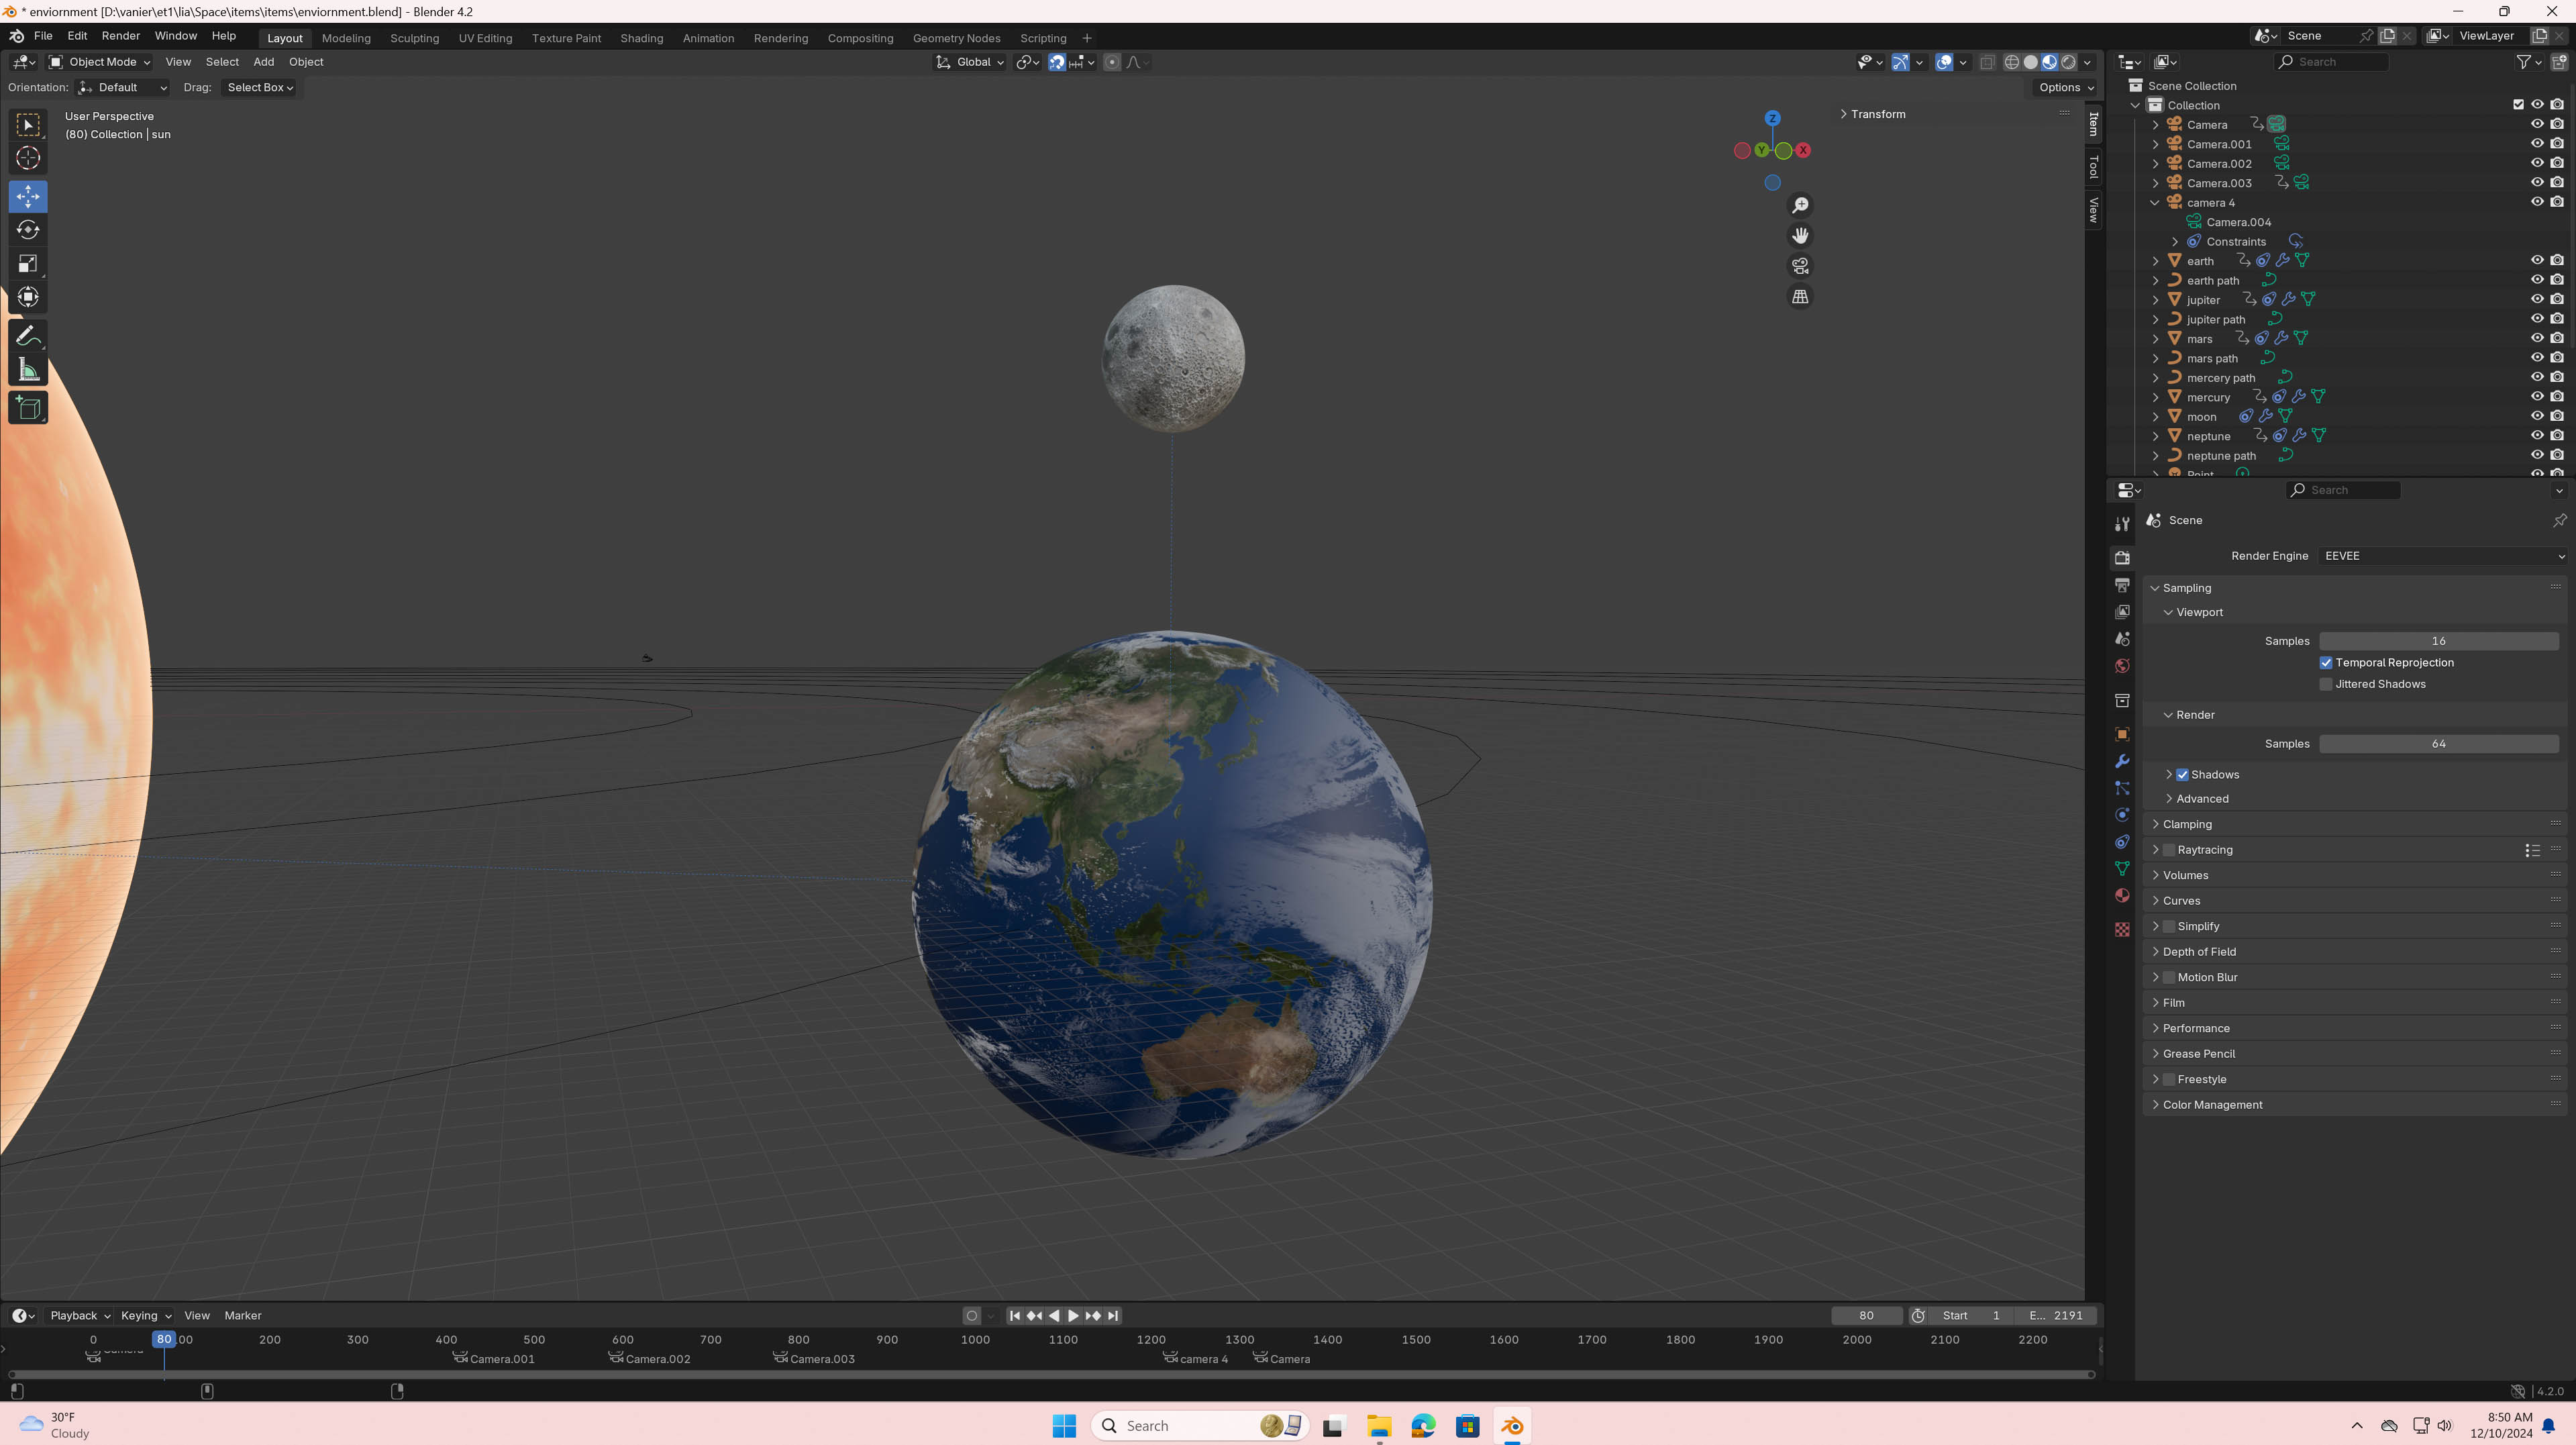Select the Scale tool in toolbar
The width and height of the screenshot is (2576, 1445).
coord(28,264)
